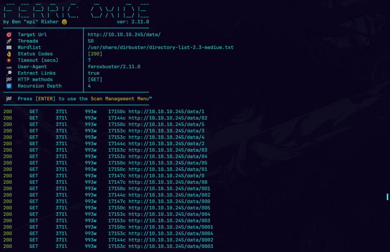This screenshot has height=252, width=390.
Task: Click the hand icon beside Status Codes
Action: tap(9, 54)
